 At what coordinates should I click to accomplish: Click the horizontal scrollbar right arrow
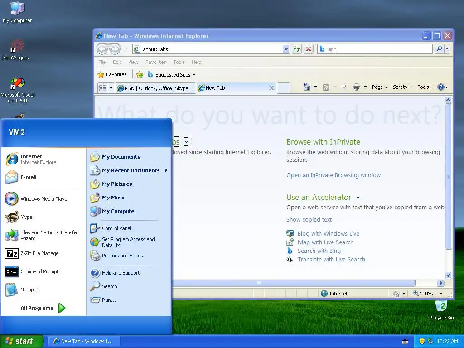(440, 283)
